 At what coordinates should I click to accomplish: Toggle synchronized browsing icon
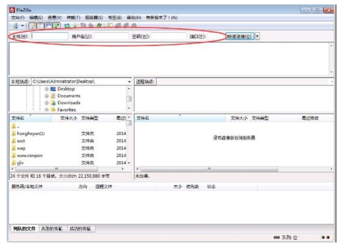pyautogui.click(x=126, y=26)
